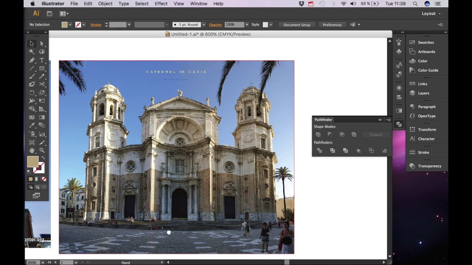Click the toolbox Fill color box
The width and height of the screenshot is (472, 265).
point(33,162)
